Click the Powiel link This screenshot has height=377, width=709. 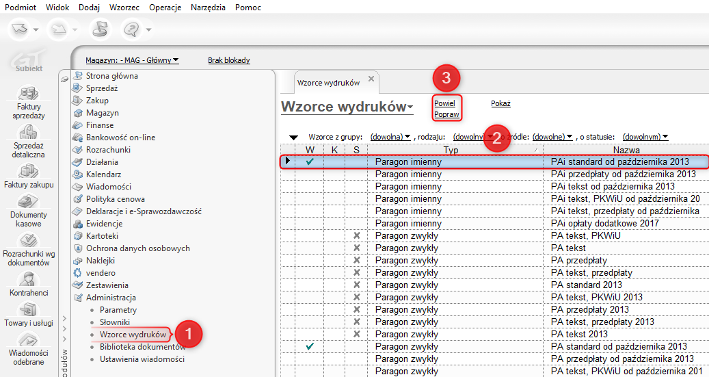coord(444,103)
